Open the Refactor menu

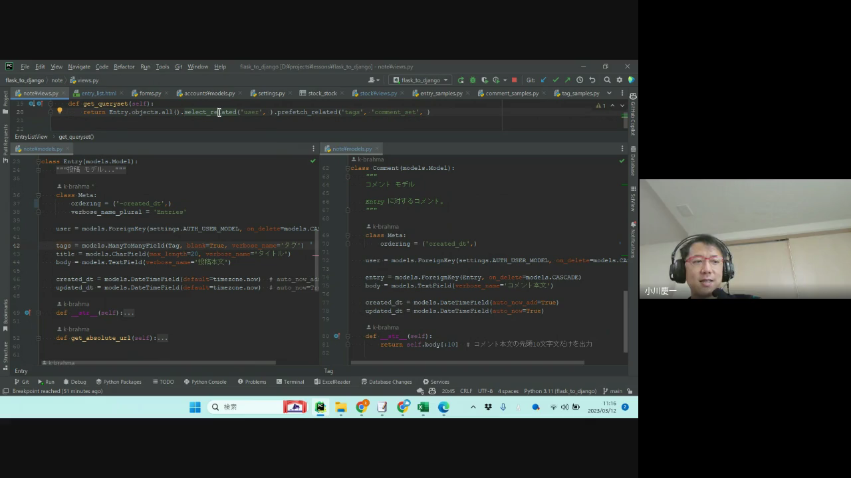click(x=124, y=66)
